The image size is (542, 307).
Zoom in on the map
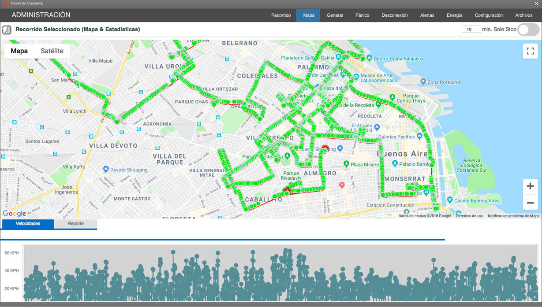click(x=530, y=186)
